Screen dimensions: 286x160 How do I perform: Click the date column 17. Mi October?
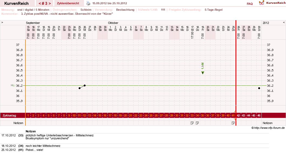pos(193,28)
